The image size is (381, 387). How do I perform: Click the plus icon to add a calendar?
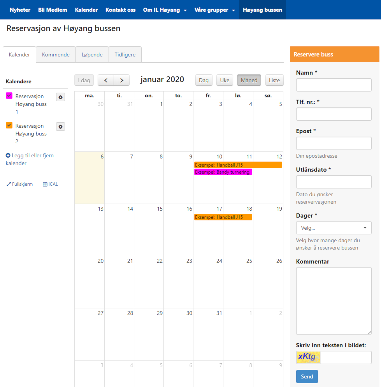(x=8, y=155)
